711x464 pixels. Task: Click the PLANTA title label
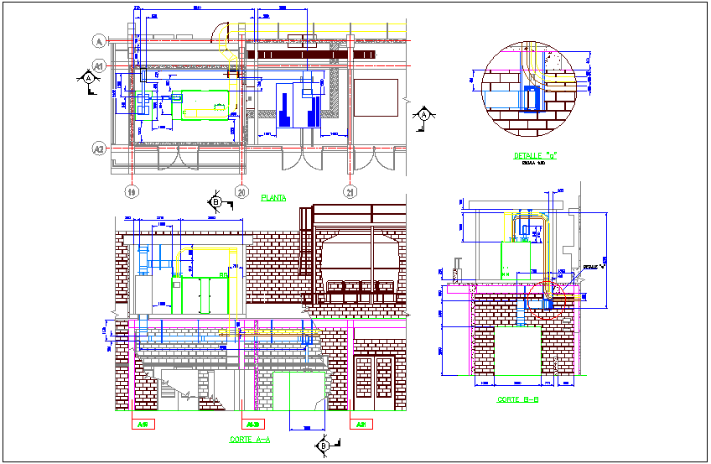273,198
